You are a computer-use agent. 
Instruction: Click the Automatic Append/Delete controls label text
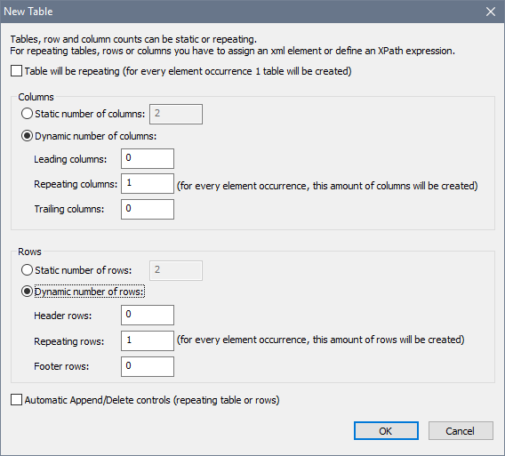152,400
